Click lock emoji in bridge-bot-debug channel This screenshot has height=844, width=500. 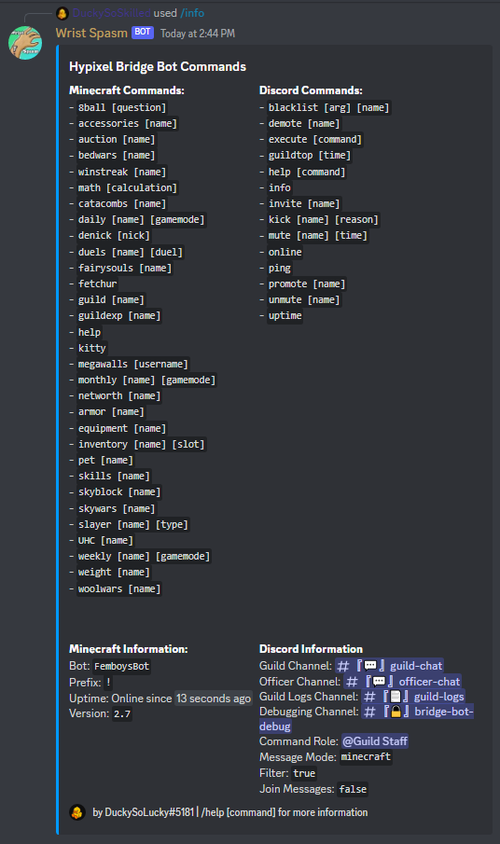396,712
